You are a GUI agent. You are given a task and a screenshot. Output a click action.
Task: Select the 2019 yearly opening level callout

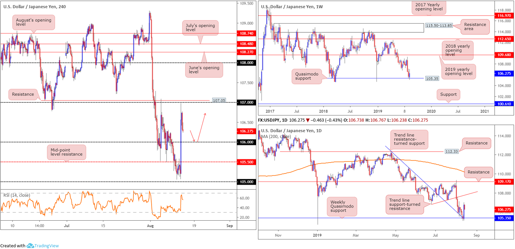click(459, 71)
